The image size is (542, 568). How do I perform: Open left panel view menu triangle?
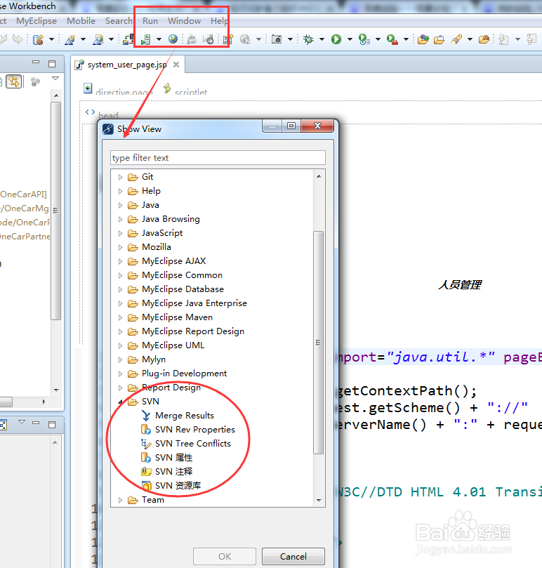tap(55, 78)
